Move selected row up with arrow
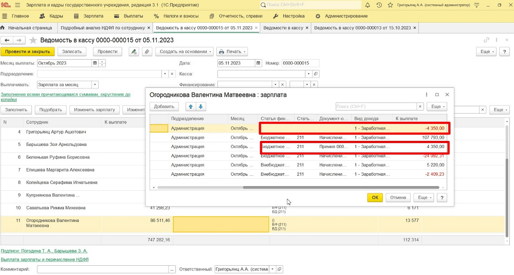 click(x=191, y=106)
